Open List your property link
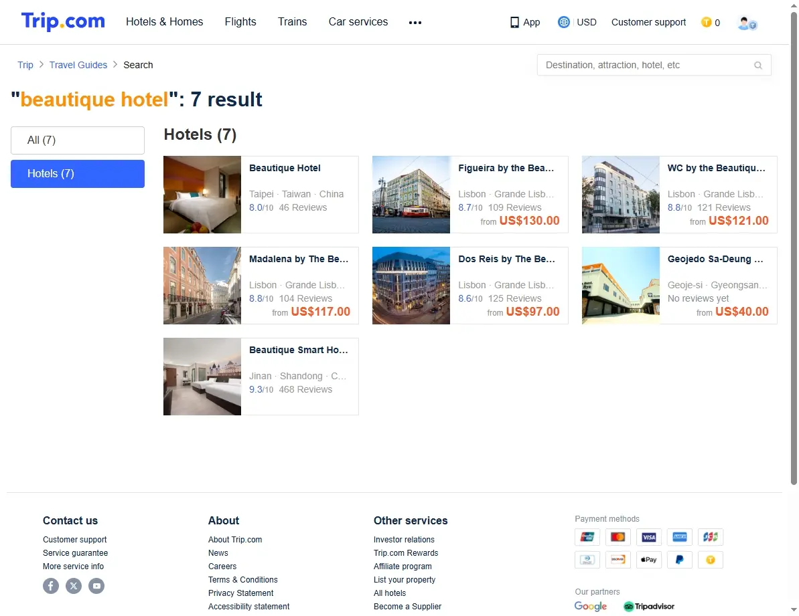799x616 pixels. coord(405,580)
